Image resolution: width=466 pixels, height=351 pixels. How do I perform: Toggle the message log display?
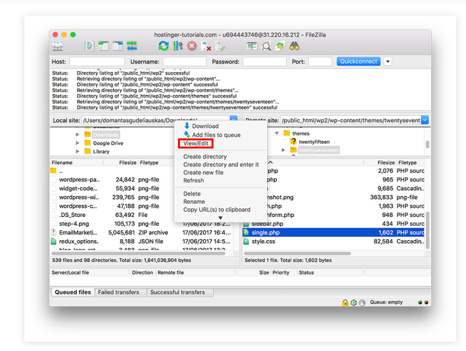click(89, 46)
